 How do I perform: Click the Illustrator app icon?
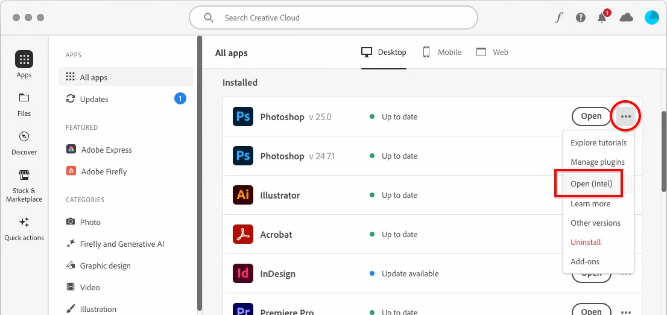point(243,195)
